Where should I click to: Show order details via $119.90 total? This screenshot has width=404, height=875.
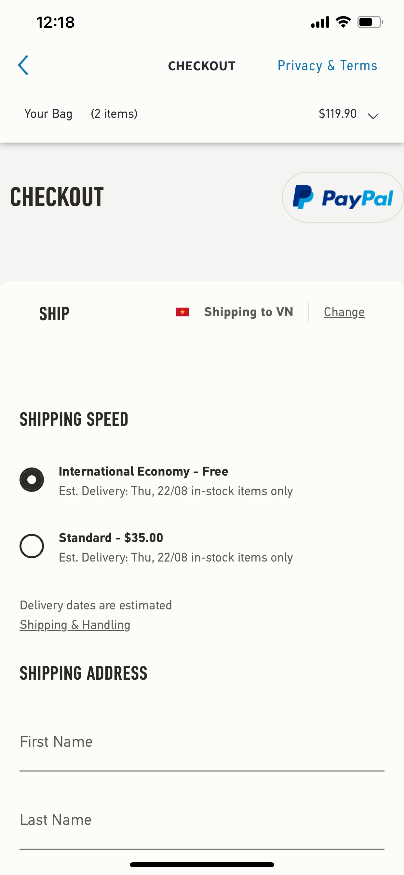coord(337,114)
